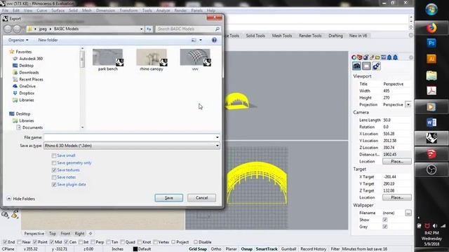Select Dropbox in Favorites list
This screenshot has width=449, height=252.
coord(27,93)
